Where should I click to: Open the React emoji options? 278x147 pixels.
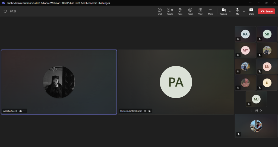pyautogui.click(x=190, y=11)
